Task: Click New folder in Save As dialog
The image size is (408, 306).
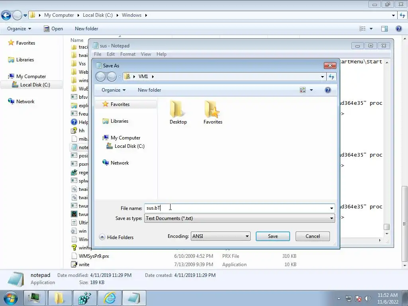Action: 149,90
